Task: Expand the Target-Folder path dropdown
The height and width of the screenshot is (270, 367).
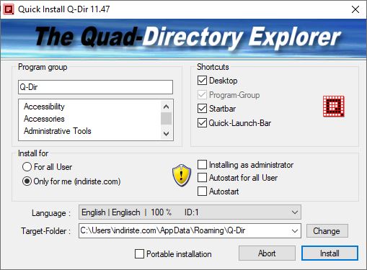Action: (x=295, y=231)
